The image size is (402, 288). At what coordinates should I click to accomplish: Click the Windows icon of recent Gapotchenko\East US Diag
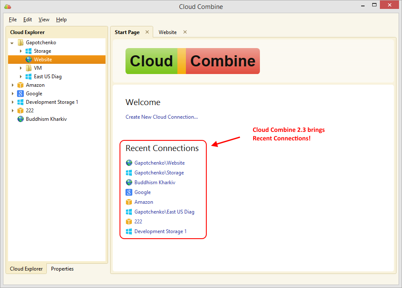[129, 212]
